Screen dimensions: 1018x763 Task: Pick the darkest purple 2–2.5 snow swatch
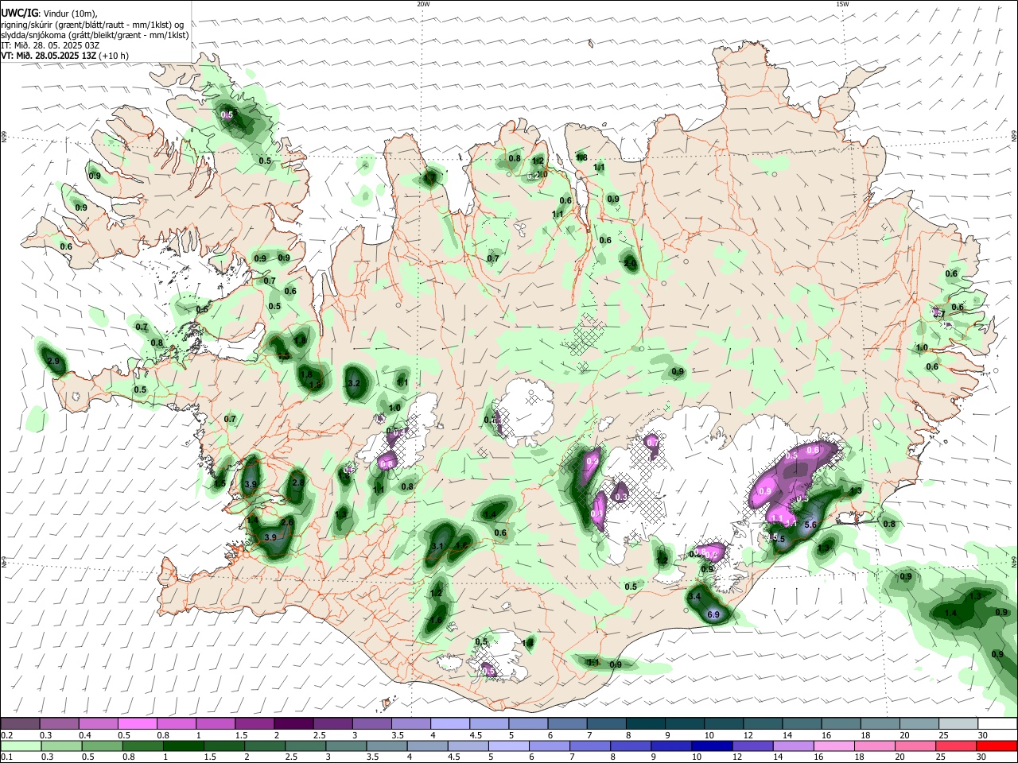click(293, 723)
